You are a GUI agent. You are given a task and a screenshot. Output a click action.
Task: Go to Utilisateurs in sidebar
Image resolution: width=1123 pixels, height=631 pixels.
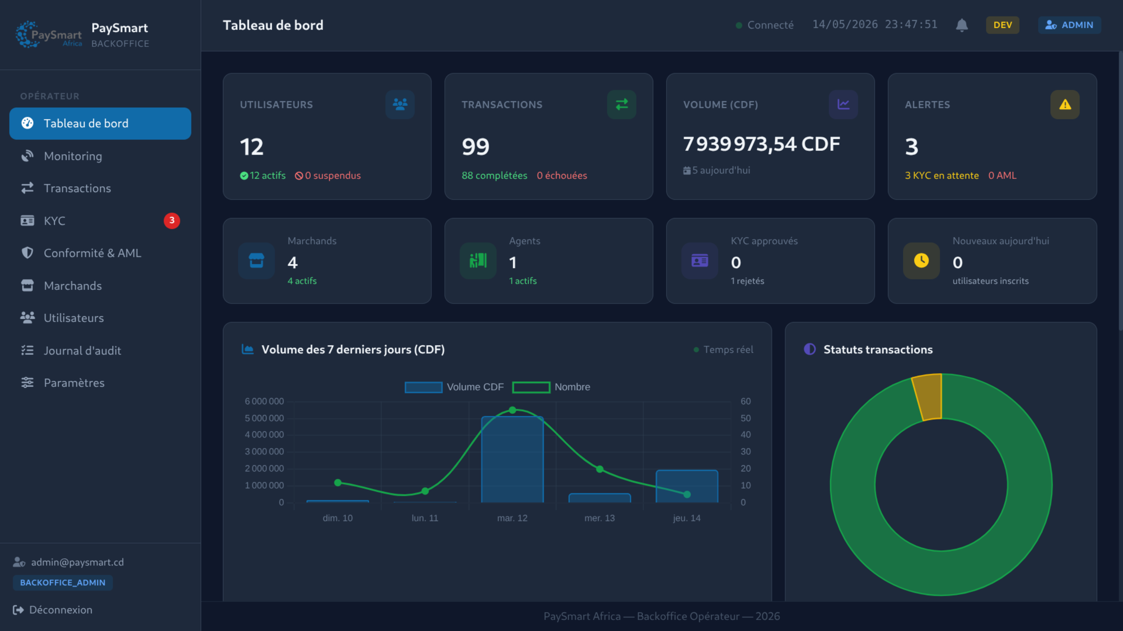click(x=100, y=318)
